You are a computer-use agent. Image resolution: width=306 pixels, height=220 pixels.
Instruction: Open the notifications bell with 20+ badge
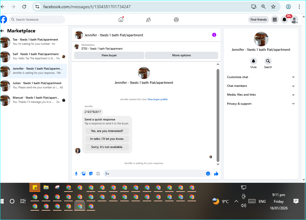point(284,19)
